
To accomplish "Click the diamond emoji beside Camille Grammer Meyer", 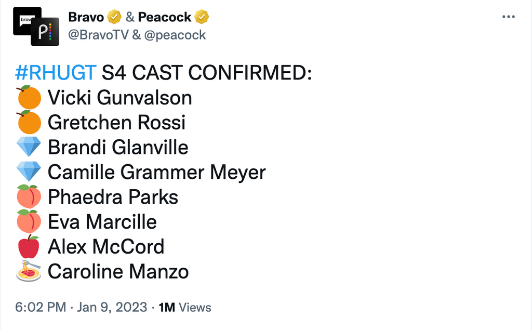I will (29, 172).
